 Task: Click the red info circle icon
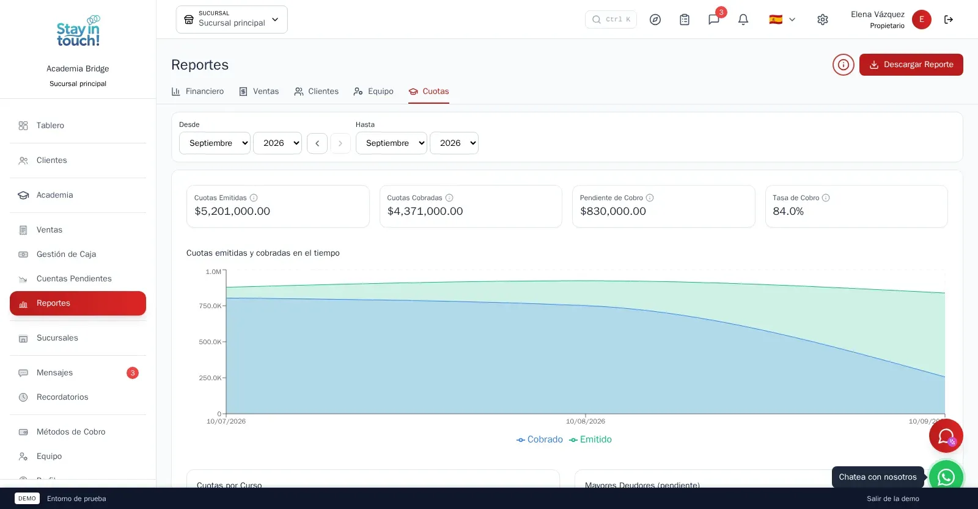844,65
